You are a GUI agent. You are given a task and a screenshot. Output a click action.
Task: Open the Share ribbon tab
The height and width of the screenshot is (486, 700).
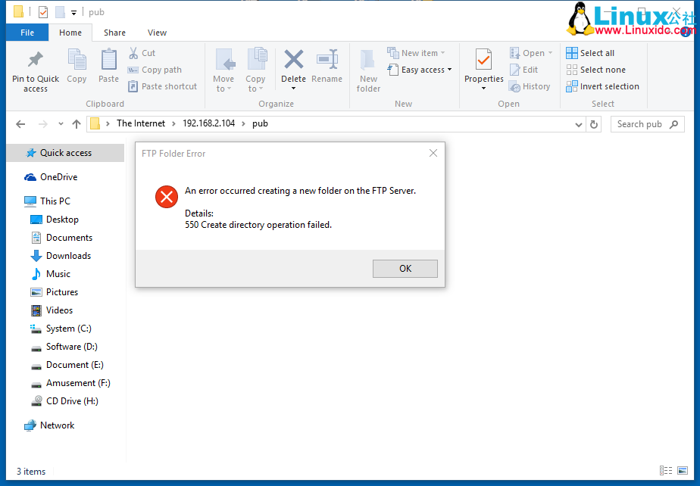(114, 33)
